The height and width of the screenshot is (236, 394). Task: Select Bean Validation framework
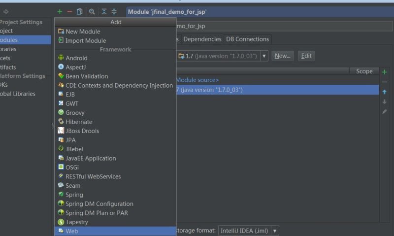coord(115,76)
